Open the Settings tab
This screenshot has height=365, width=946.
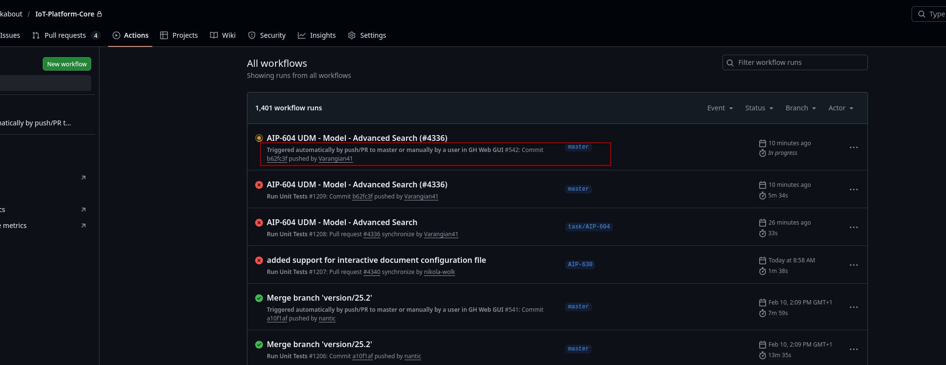coord(367,35)
